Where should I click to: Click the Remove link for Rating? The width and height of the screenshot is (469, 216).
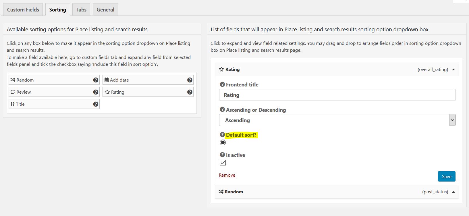click(227, 175)
